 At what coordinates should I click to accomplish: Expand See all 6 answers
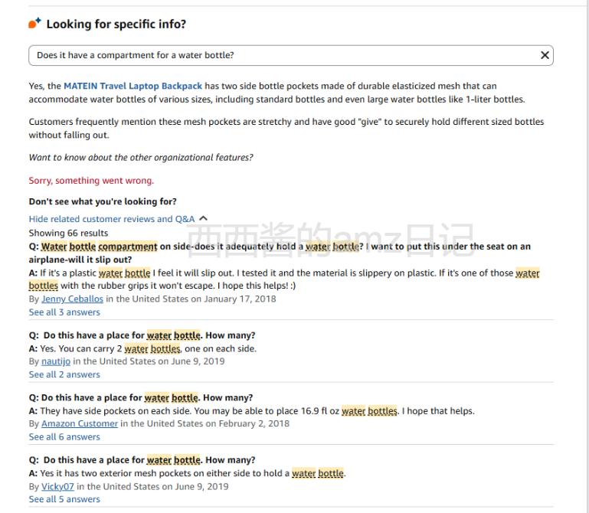click(x=64, y=437)
